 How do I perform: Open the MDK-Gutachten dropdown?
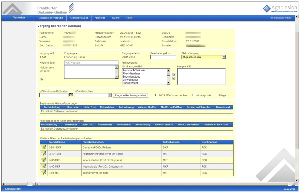click(x=110, y=95)
